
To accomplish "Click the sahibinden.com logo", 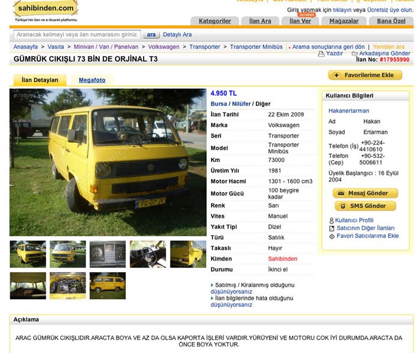I will click(46, 8).
